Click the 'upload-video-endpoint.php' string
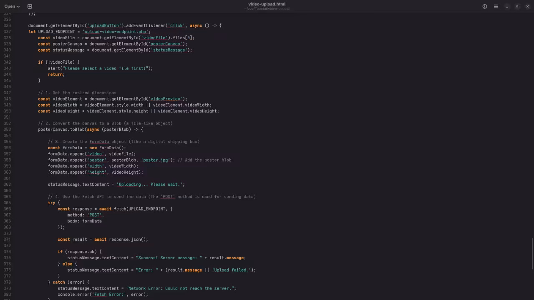Screen dimensions: 534x300 tap(116, 32)
